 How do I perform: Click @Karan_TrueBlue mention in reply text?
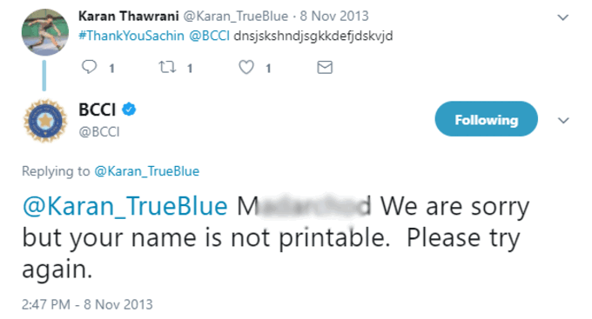(125, 206)
